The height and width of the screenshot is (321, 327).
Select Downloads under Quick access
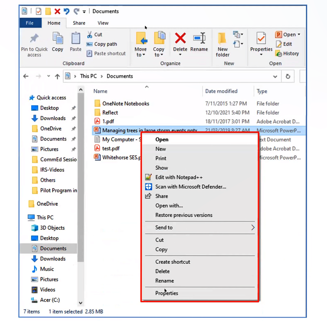[53, 118]
